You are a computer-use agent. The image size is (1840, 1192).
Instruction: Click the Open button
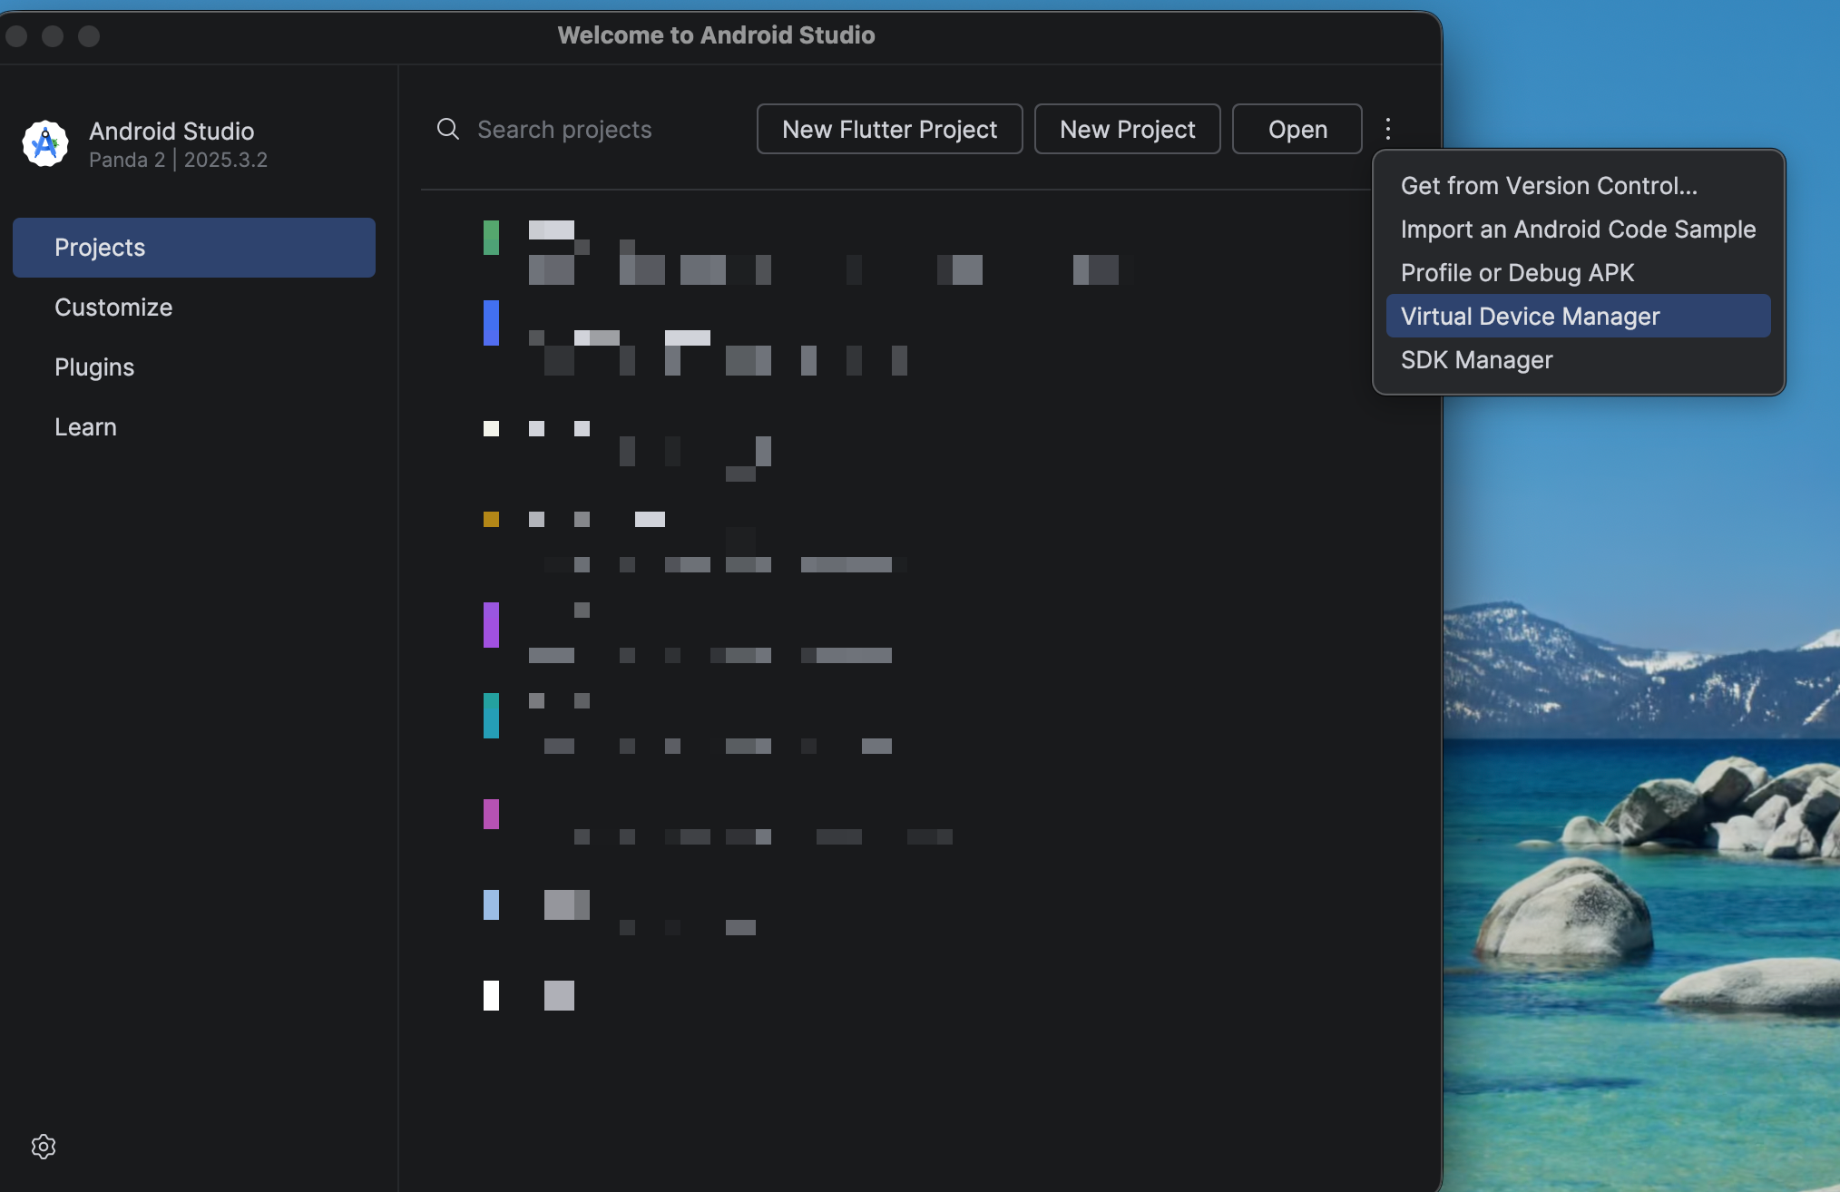click(x=1297, y=130)
